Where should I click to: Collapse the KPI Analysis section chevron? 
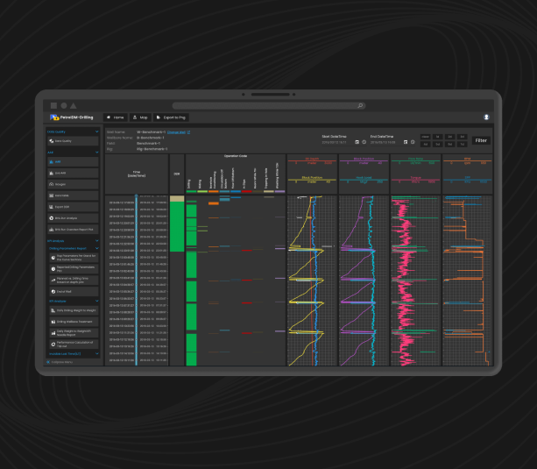point(97,241)
